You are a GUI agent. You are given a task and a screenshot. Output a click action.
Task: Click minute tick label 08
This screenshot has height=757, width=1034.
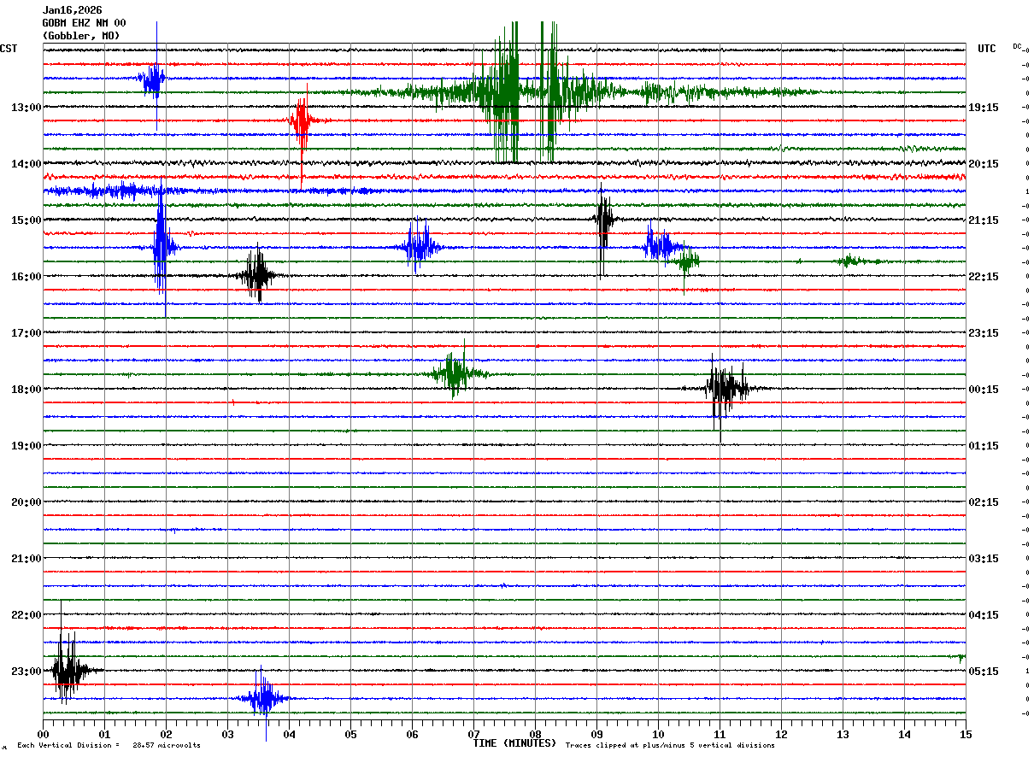pos(535,734)
